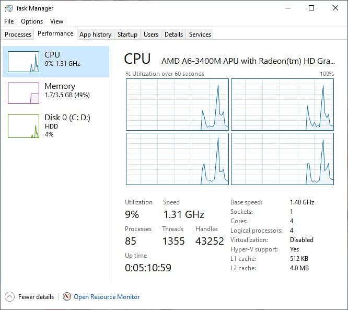348x310 pixels.
Task: Open the View menu
Action: tap(56, 21)
